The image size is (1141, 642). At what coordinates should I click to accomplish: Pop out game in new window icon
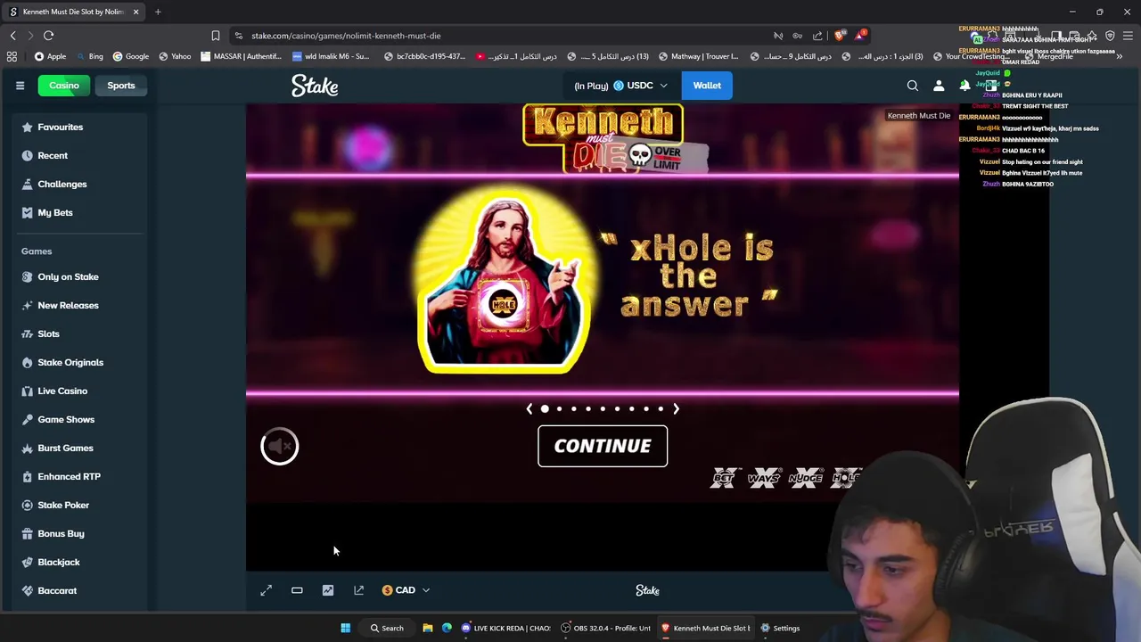(358, 590)
